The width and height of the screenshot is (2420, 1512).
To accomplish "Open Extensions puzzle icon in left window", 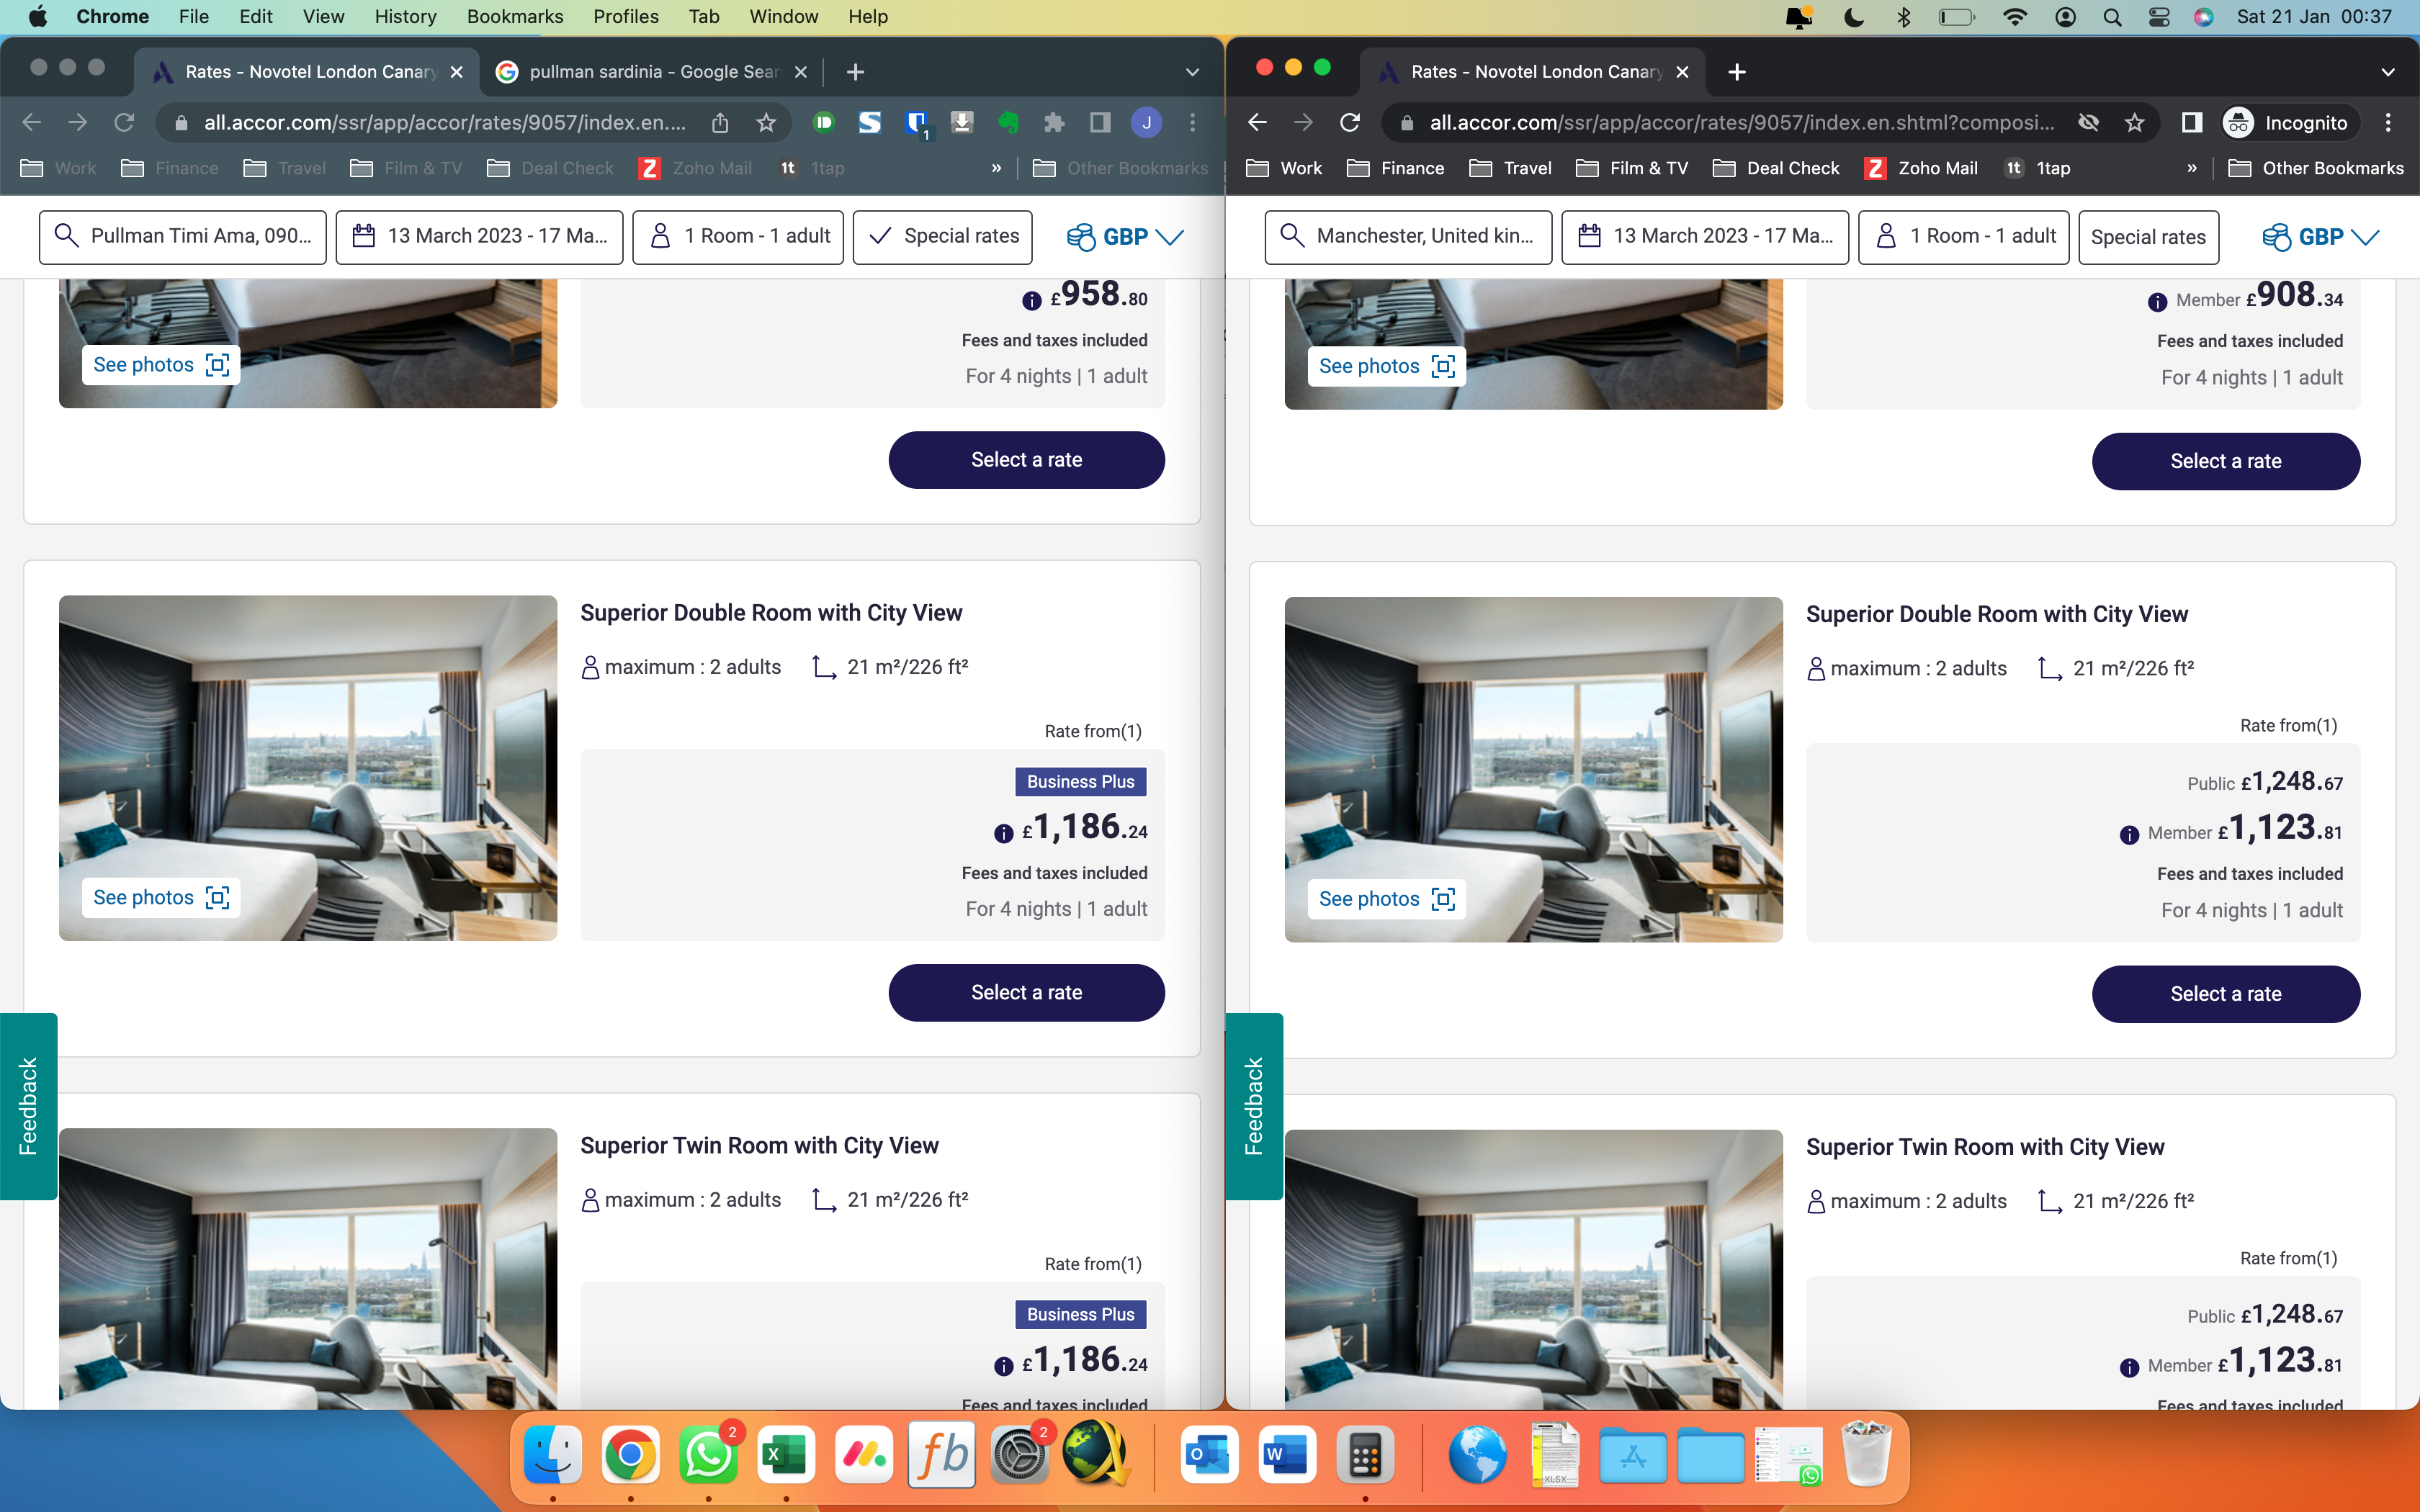I will point(1054,122).
